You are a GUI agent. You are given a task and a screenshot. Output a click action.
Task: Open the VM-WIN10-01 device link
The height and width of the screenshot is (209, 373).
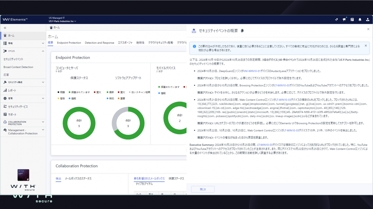[x=252, y=71]
